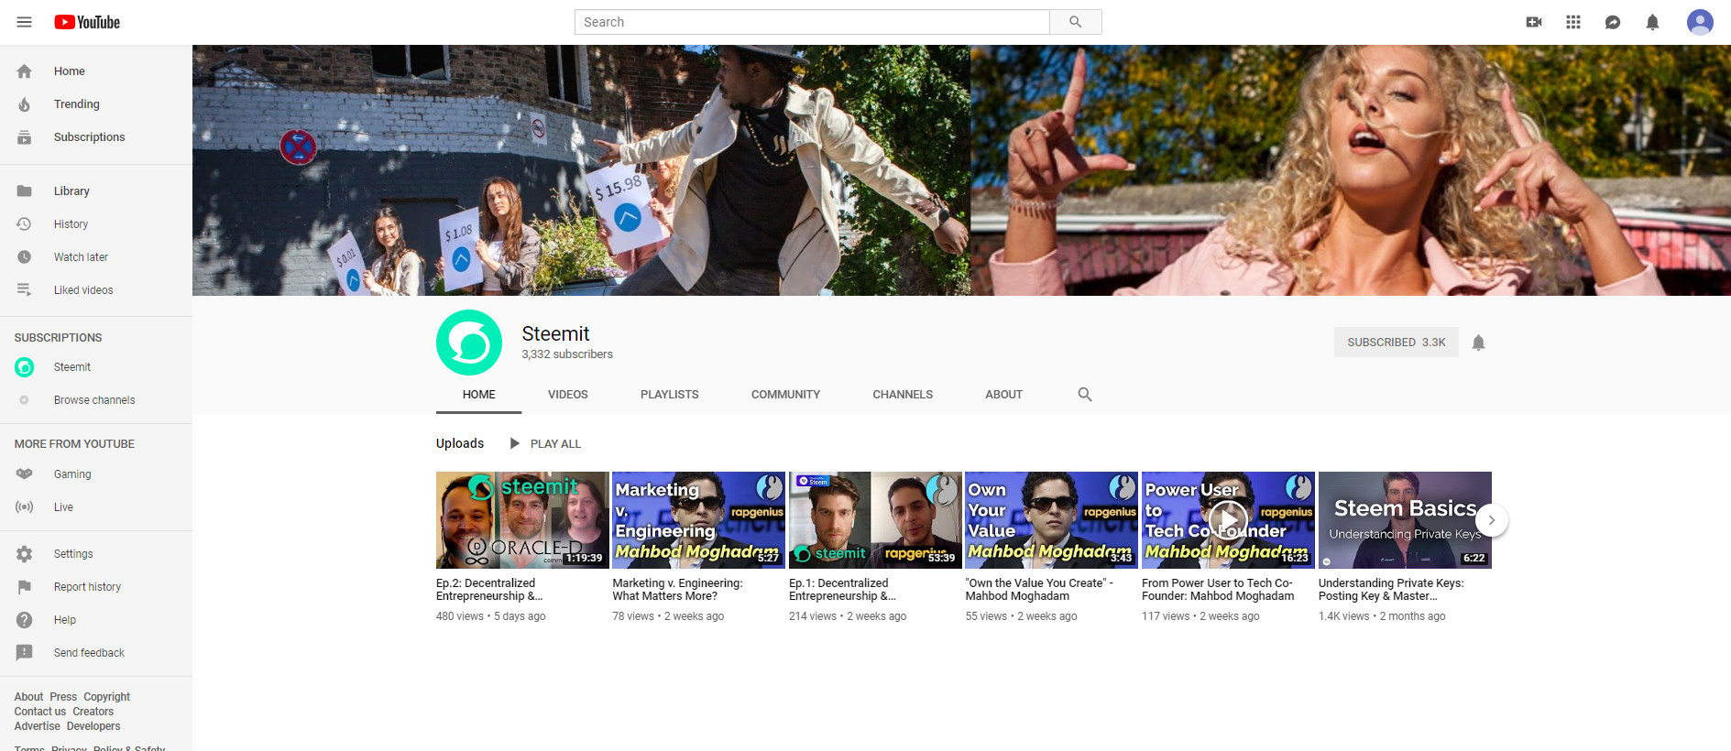Open Marketing v. Engineering video thumbnail
The height and width of the screenshot is (751, 1731).
click(x=699, y=520)
